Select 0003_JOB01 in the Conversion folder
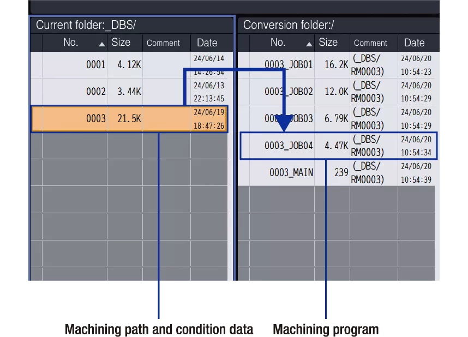468x337 pixels. pos(289,65)
